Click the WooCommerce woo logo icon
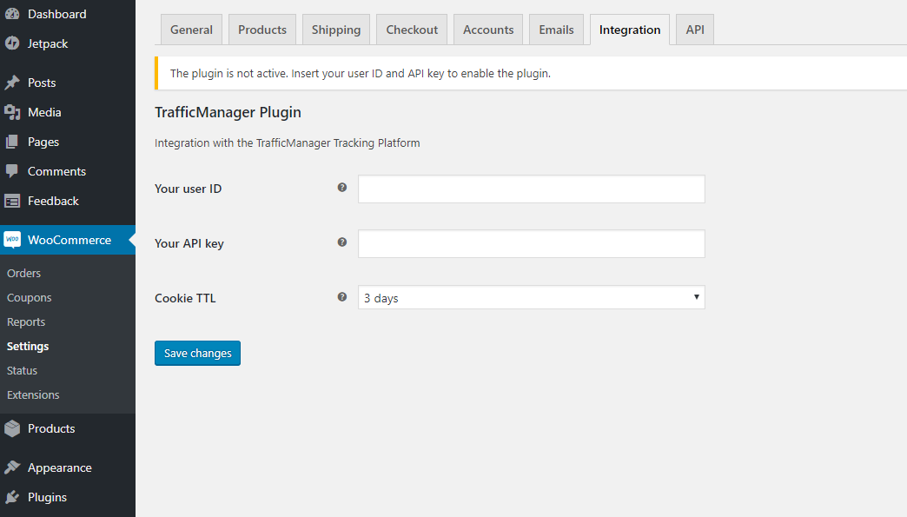Viewport: 907px width, 517px height. click(x=11, y=240)
